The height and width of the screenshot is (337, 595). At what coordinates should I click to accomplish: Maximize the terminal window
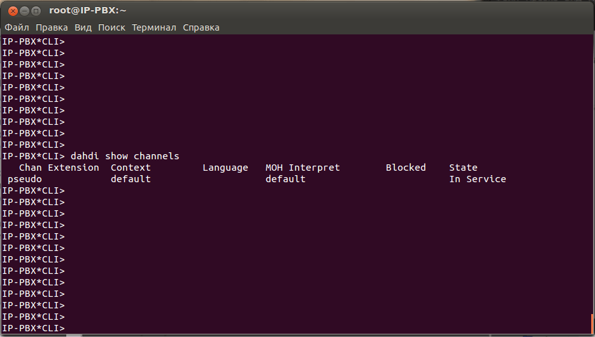[36, 11]
